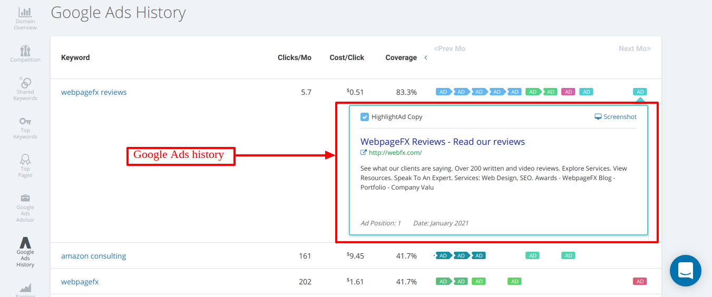Select Google Ads History sidebar item

(x=25, y=252)
